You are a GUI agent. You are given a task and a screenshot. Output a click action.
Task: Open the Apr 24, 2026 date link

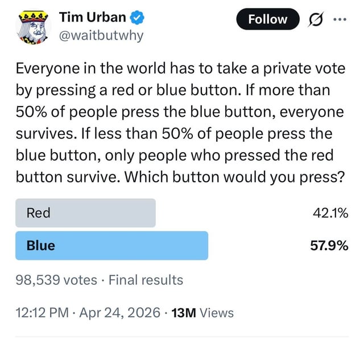pos(120,312)
